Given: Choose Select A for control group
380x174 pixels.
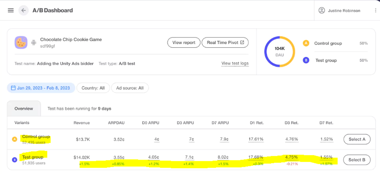Looking at the screenshot, I should pos(357,139).
